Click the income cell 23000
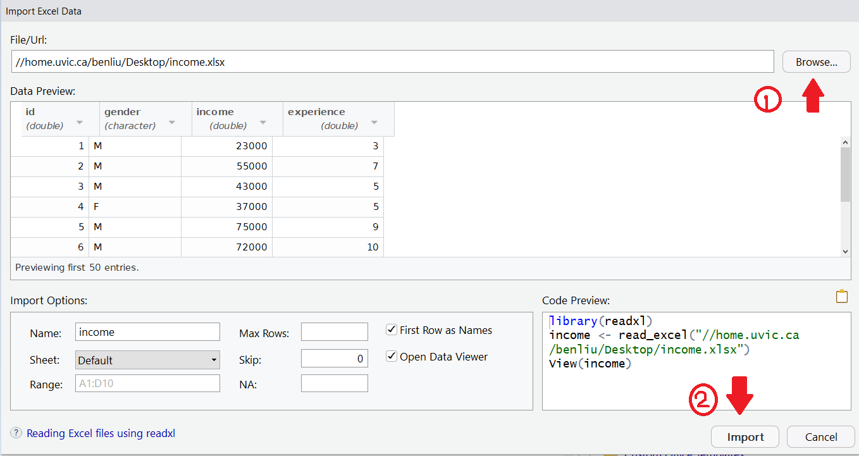 click(226, 146)
